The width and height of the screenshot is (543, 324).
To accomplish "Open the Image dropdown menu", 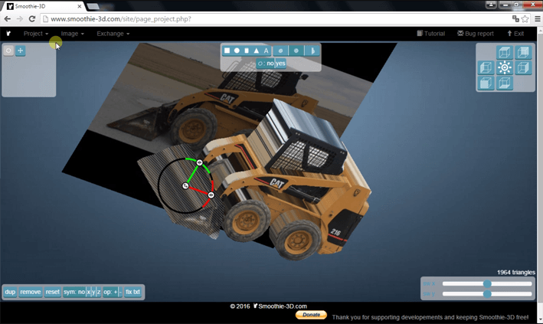I will click(73, 34).
